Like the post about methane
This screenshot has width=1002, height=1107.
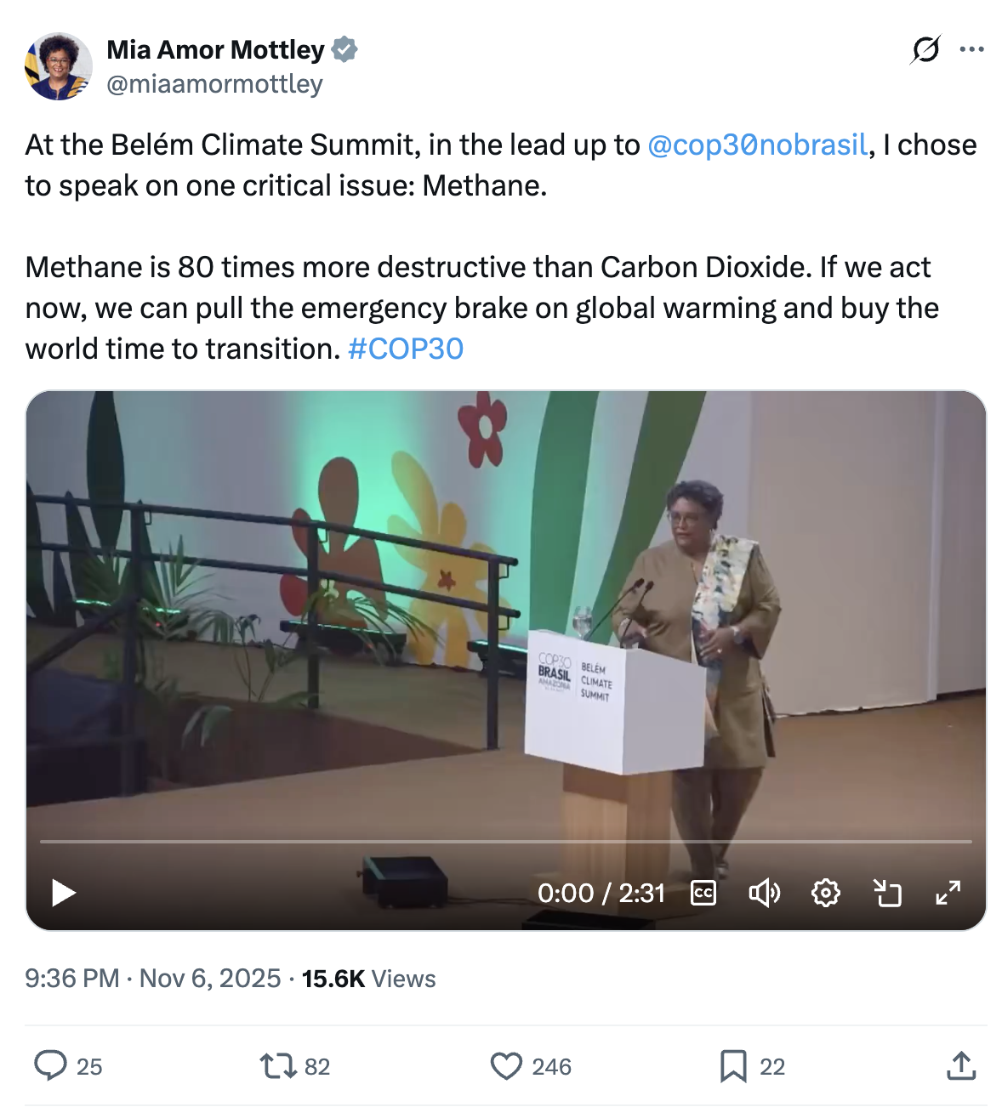(x=508, y=1065)
